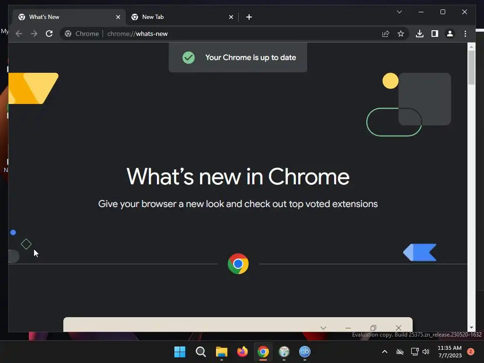This screenshot has height=363, width=484.
Task: Share this page icon in the address bar
Action: [x=386, y=34]
